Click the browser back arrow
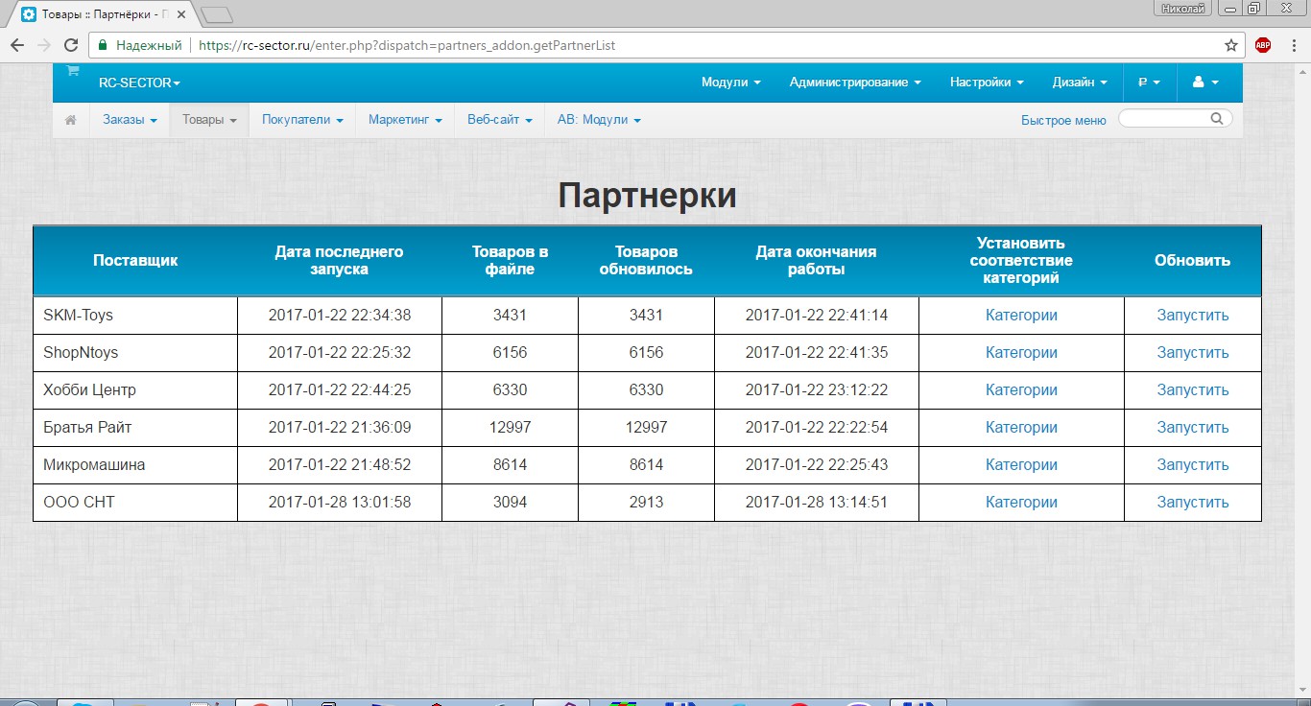Viewport: 1311px width, 706px height. 17,45
